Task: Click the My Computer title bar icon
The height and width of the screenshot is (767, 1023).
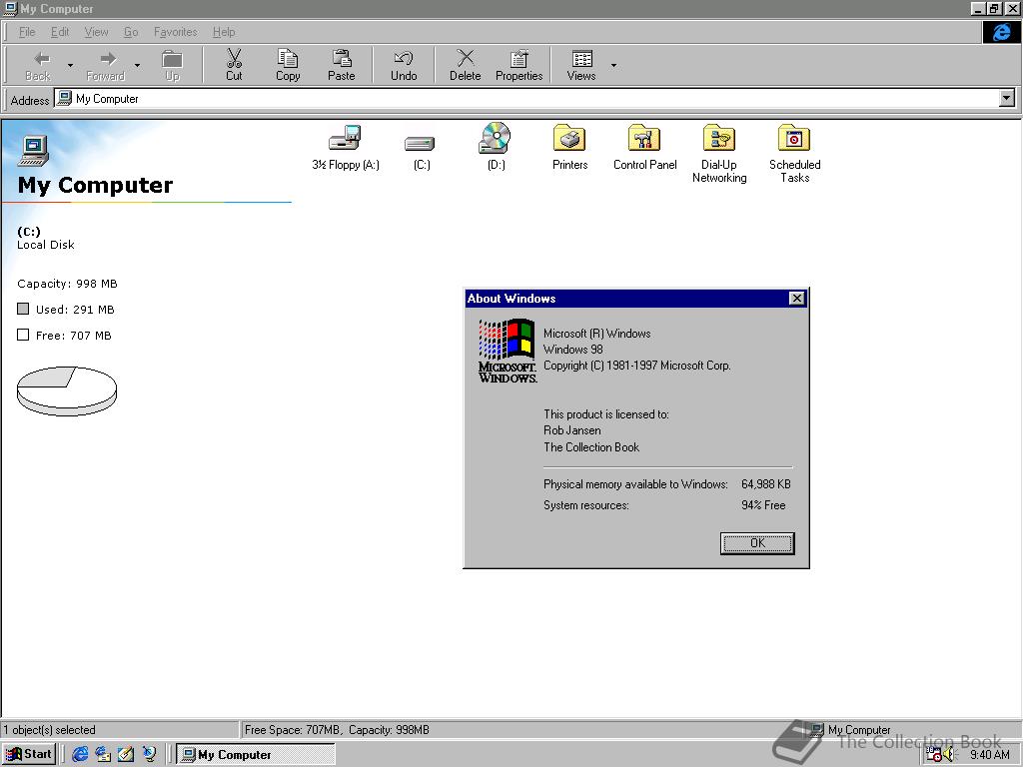Action: pos(10,8)
